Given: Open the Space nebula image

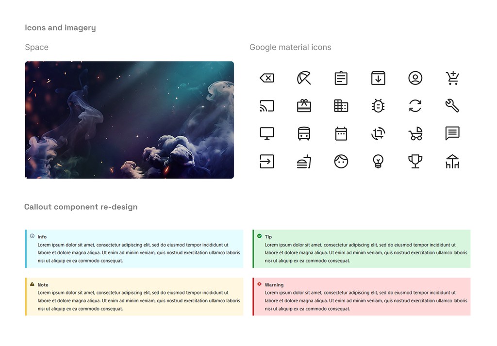Looking at the screenshot, I should point(129,120).
